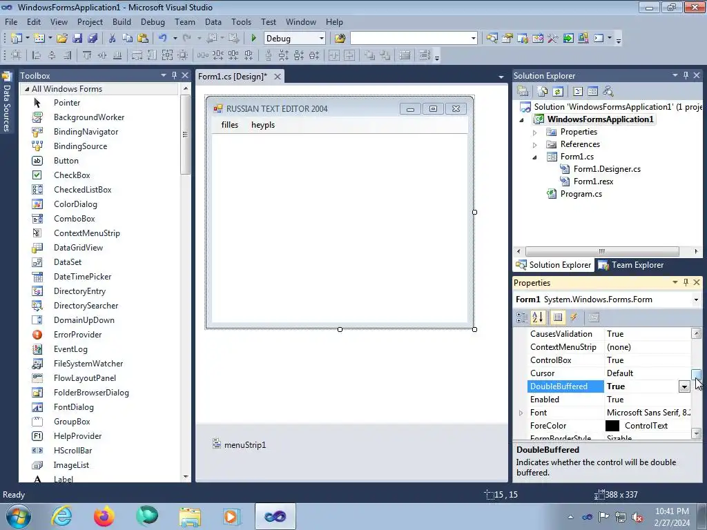Expand the References node in Solution Explorer

pyautogui.click(x=535, y=145)
